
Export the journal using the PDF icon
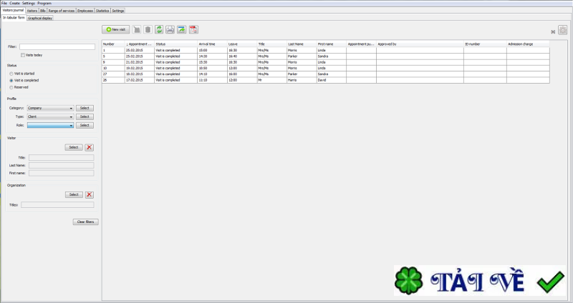click(193, 29)
